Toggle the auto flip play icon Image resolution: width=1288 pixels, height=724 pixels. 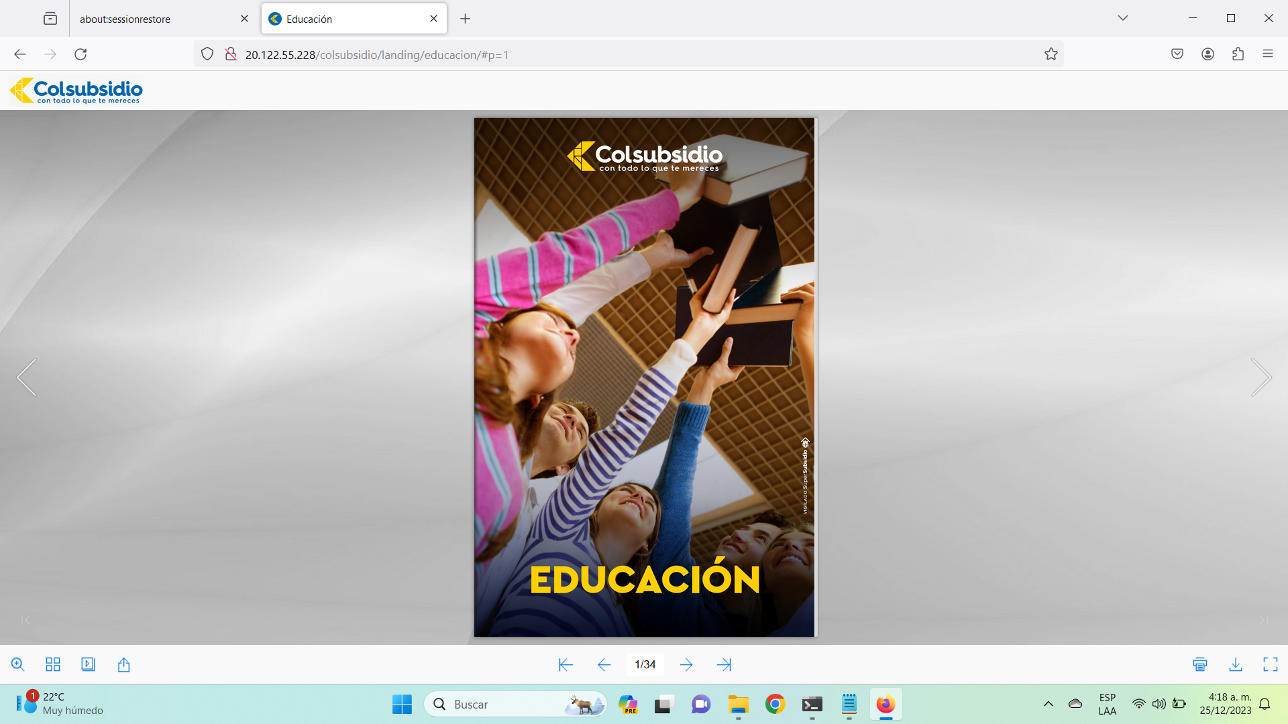coord(88,664)
